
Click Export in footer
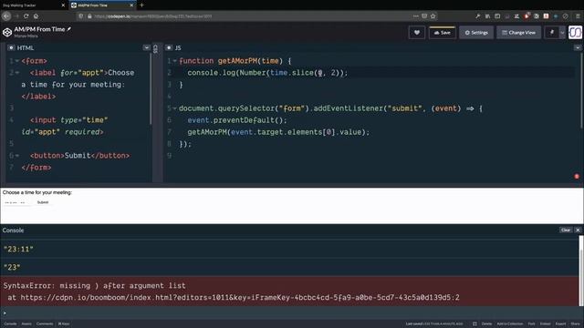[x=560, y=323]
